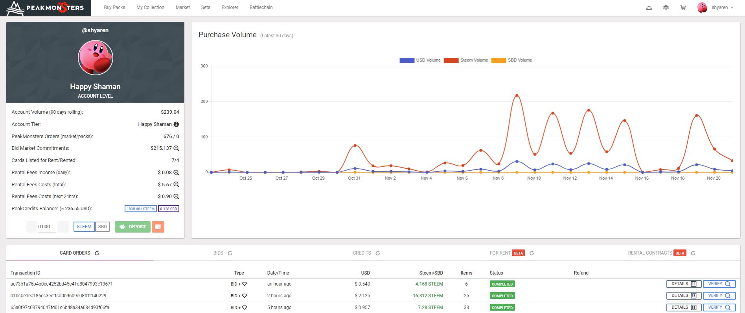Viewport: 745px width, 313px height.
Task: Refresh the Rental Contracts list
Action: 693,253
